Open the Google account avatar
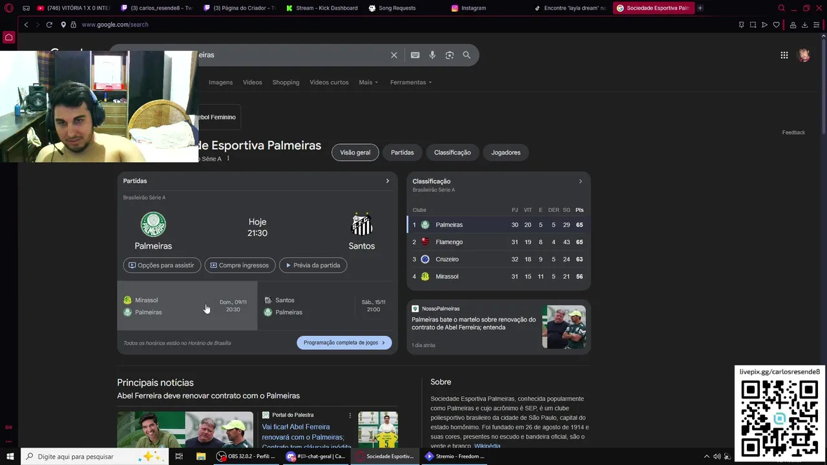 (x=804, y=55)
